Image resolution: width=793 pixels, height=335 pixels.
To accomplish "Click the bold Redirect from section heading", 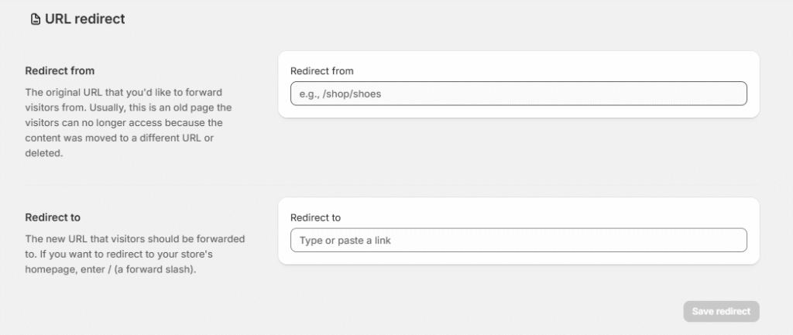I will (60, 71).
